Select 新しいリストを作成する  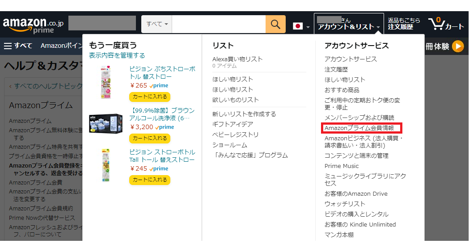244,114
